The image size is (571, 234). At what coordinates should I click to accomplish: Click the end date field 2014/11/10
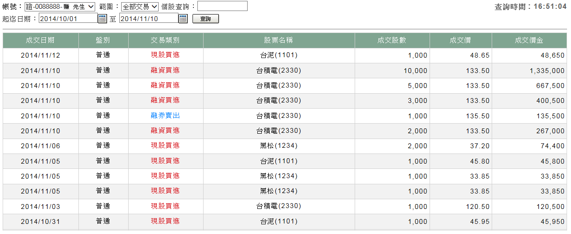click(148, 18)
